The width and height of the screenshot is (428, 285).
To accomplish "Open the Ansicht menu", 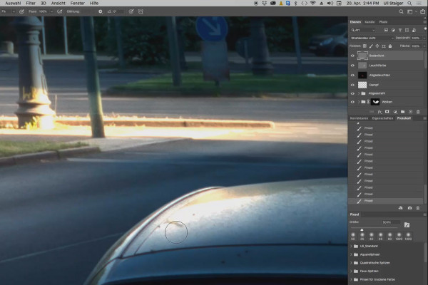I will [x=58, y=4].
